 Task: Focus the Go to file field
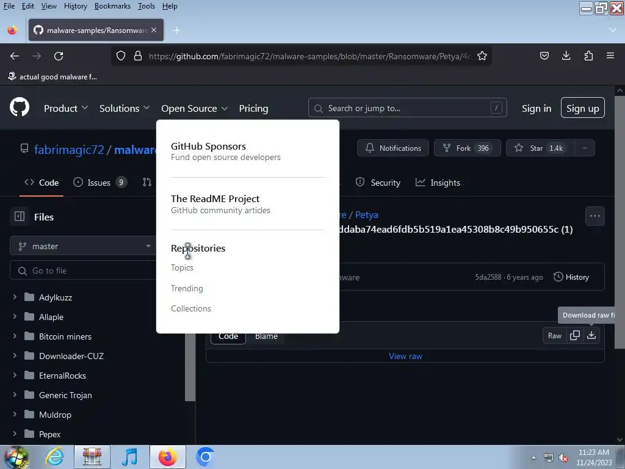click(84, 271)
